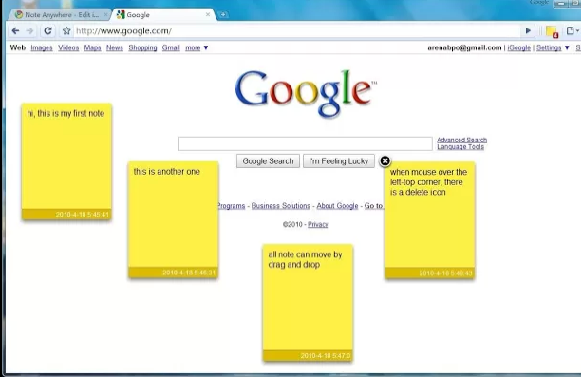Expand the 'more' dropdown in Google's navigation
This screenshot has height=377, width=582.
point(197,47)
